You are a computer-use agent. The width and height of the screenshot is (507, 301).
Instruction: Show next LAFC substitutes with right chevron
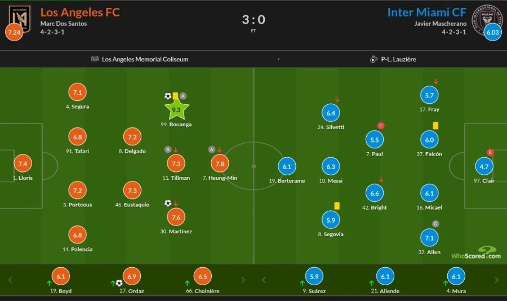coord(243,280)
